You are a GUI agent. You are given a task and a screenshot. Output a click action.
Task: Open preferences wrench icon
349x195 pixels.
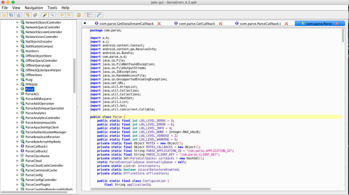[x=99, y=15]
